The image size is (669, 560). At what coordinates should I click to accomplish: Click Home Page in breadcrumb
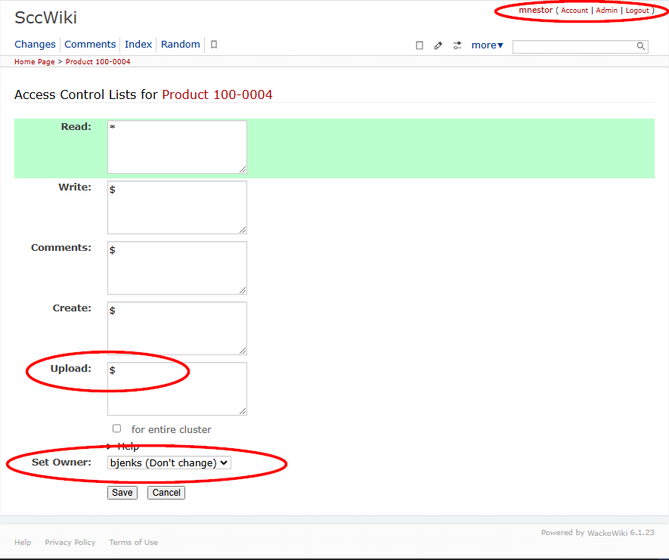click(34, 62)
